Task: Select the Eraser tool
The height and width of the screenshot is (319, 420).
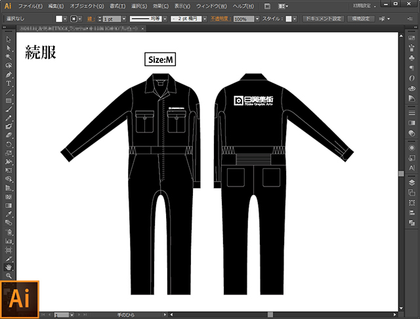Action: coord(9,135)
